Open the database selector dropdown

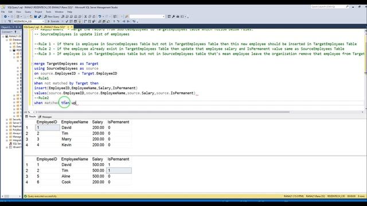point(43,21)
